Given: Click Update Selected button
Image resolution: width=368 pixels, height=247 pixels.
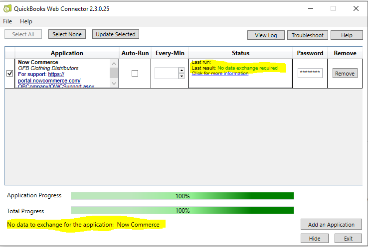Looking at the screenshot, I should pos(115,34).
